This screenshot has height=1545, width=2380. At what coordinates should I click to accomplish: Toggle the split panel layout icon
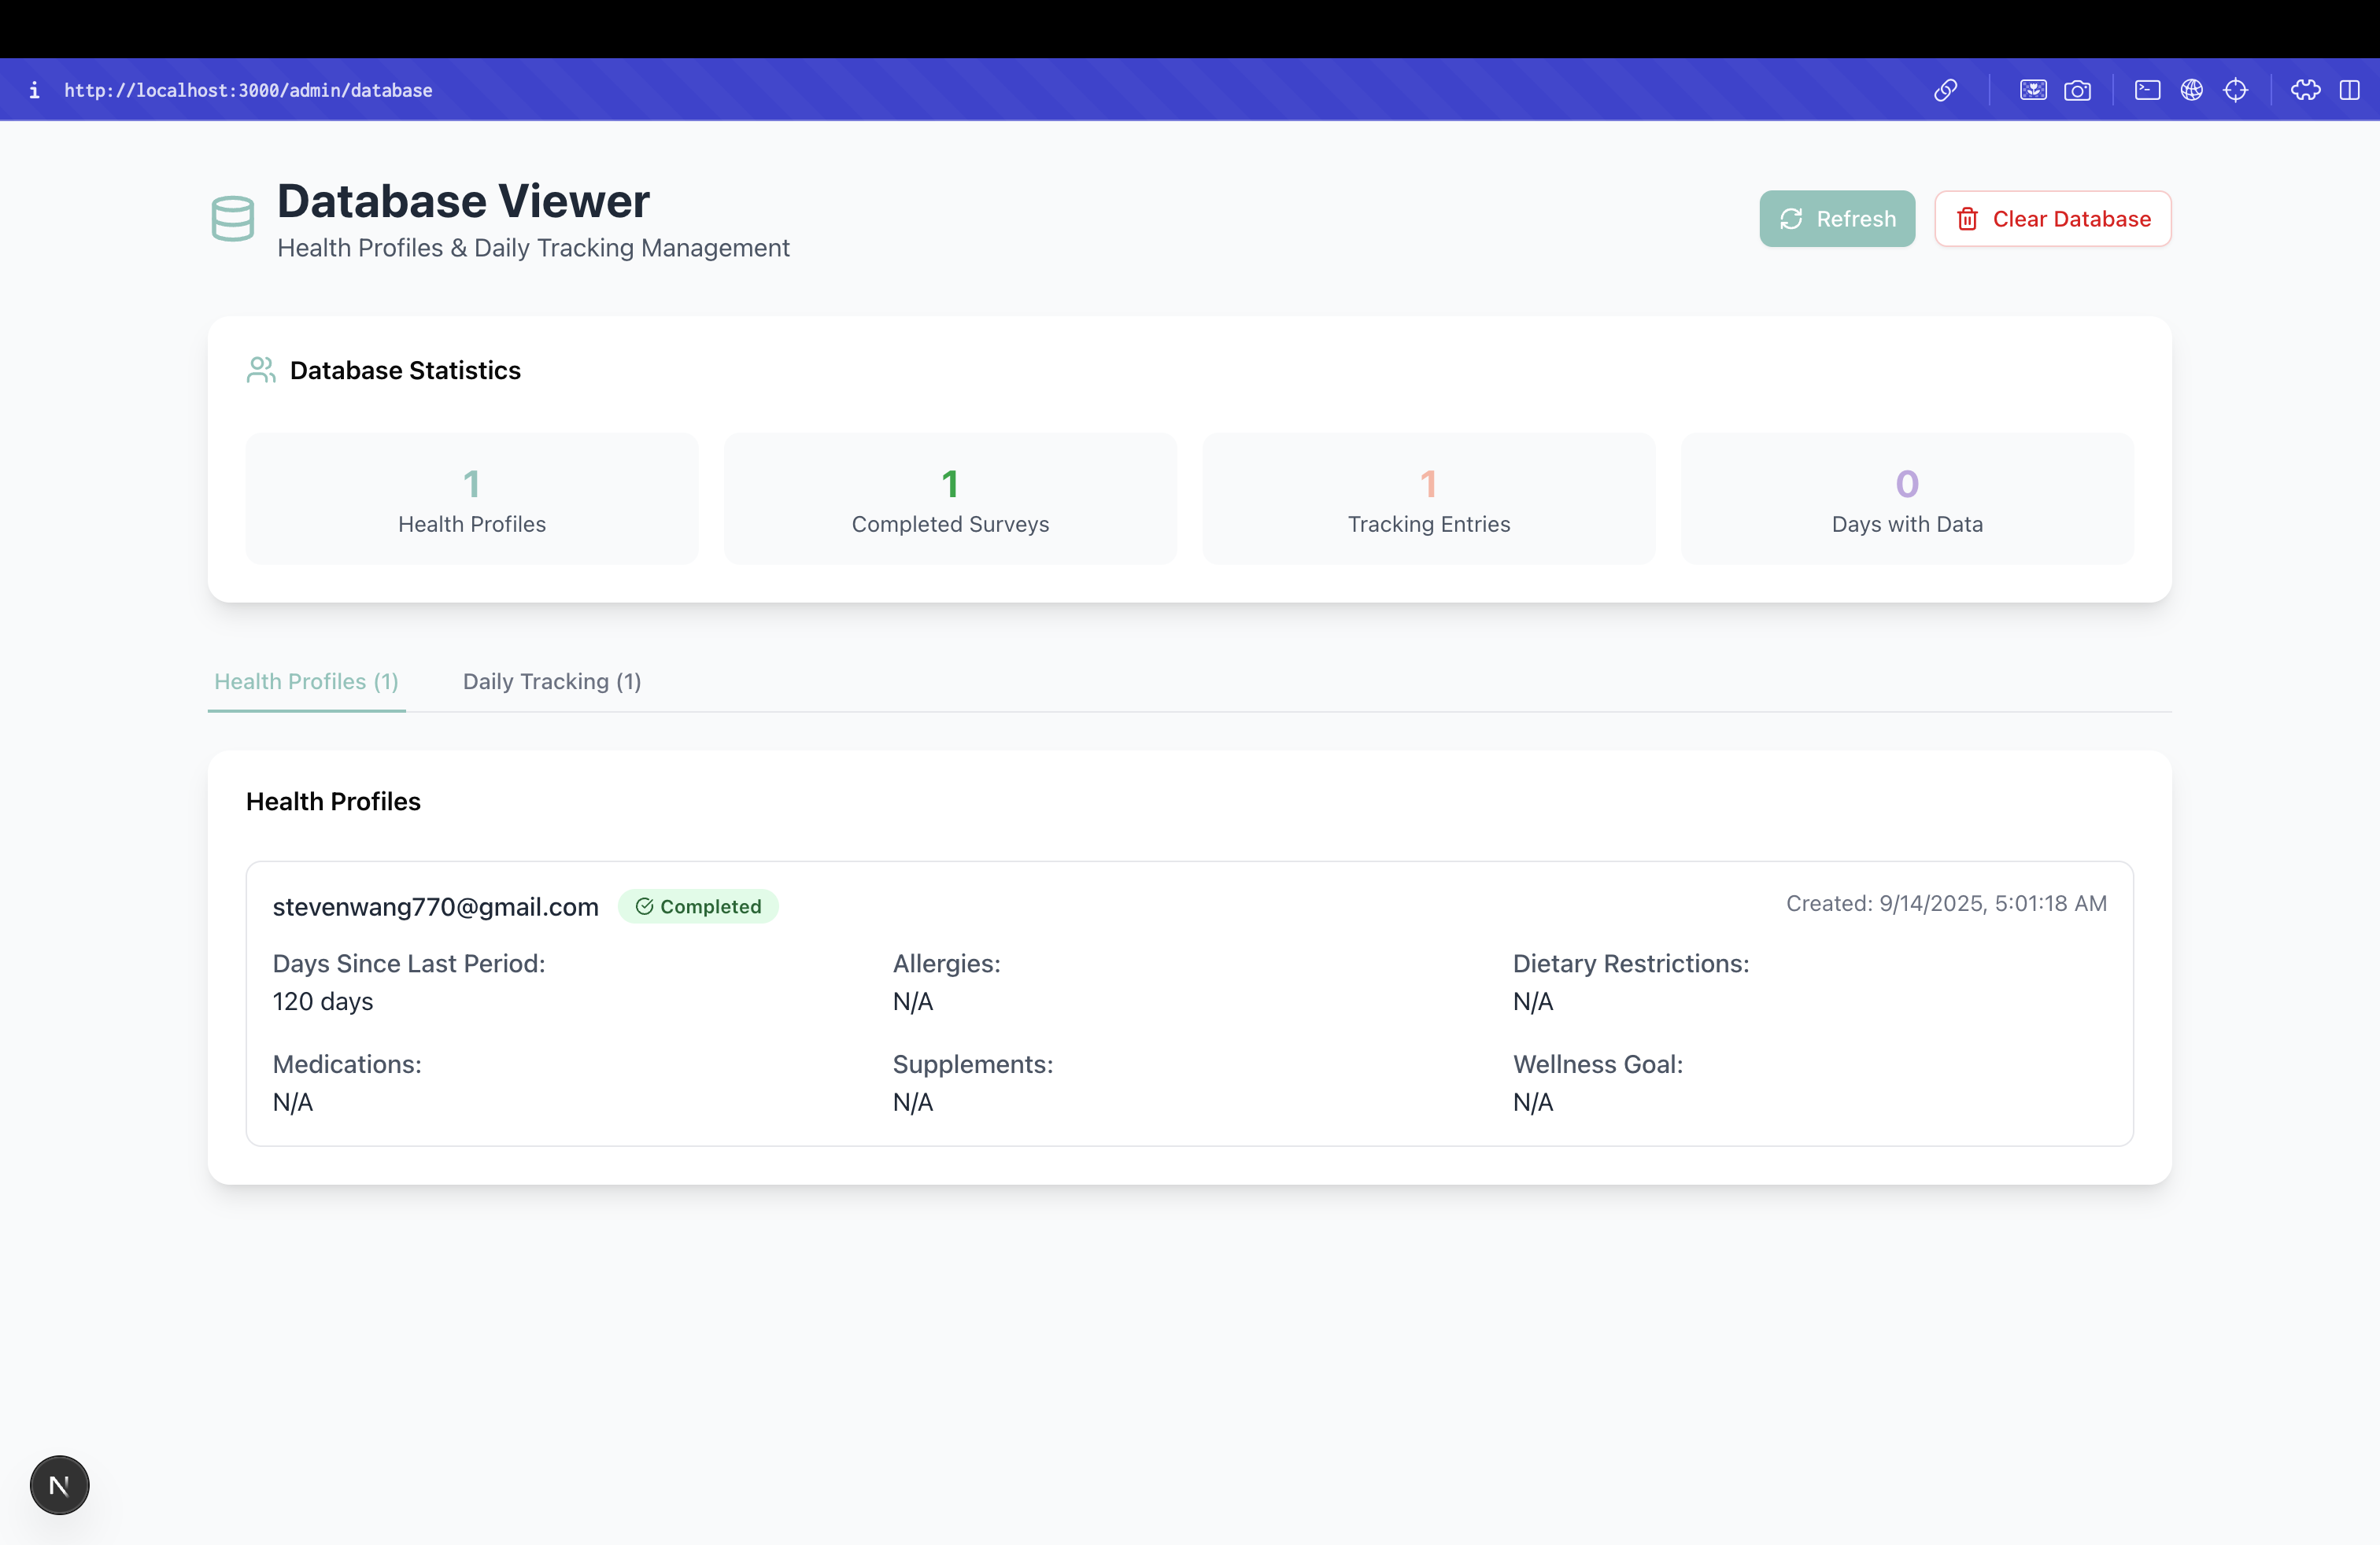pyautogui.click(x=2349, y=90)
